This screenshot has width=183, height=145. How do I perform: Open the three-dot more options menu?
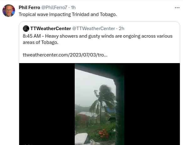(177, 8)
